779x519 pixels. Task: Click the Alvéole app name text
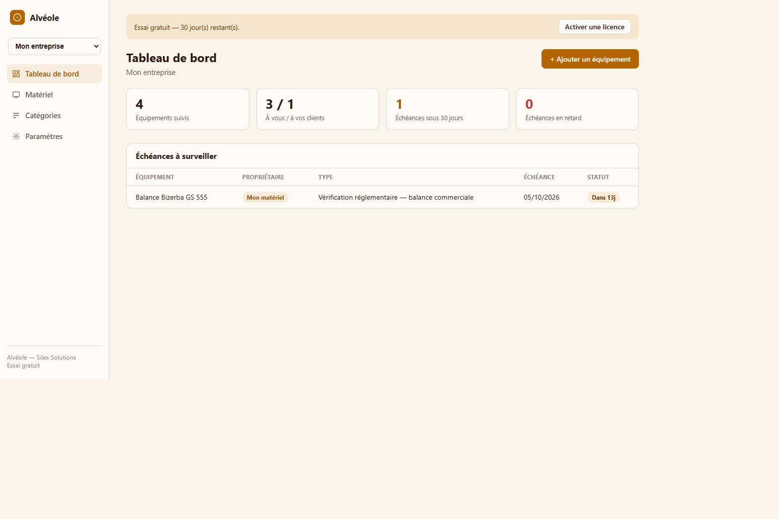pos(44,18)
